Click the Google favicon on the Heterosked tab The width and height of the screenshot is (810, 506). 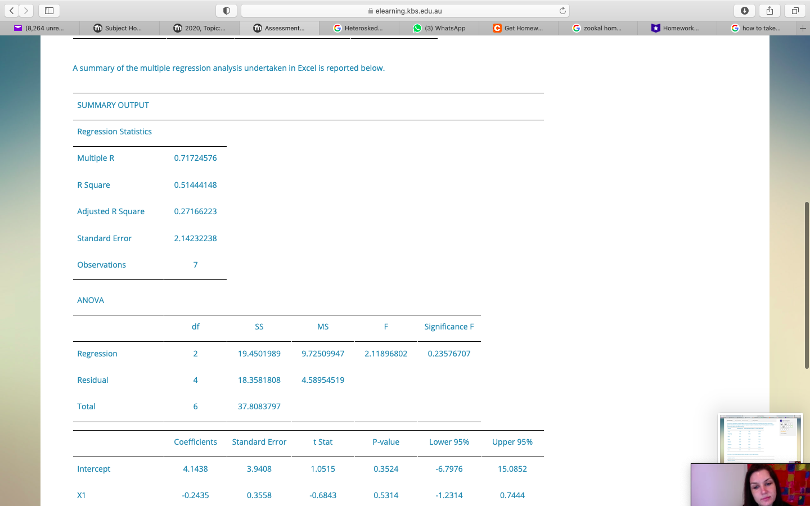337,28
